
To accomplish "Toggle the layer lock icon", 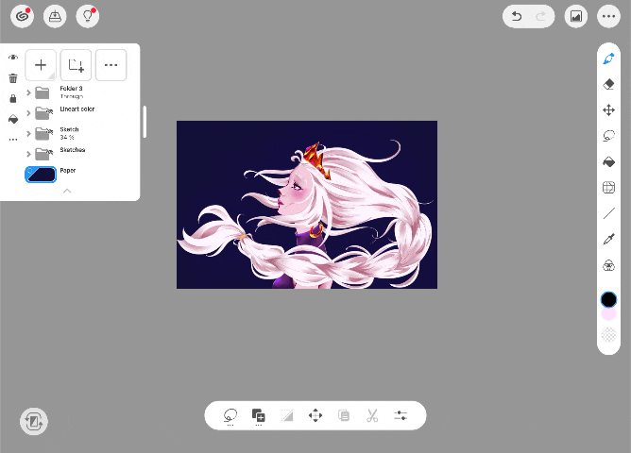I will coord(13,98).
